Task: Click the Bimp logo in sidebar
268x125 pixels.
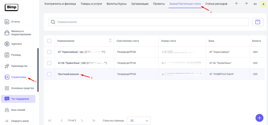Action: click(x=11, y=7)
